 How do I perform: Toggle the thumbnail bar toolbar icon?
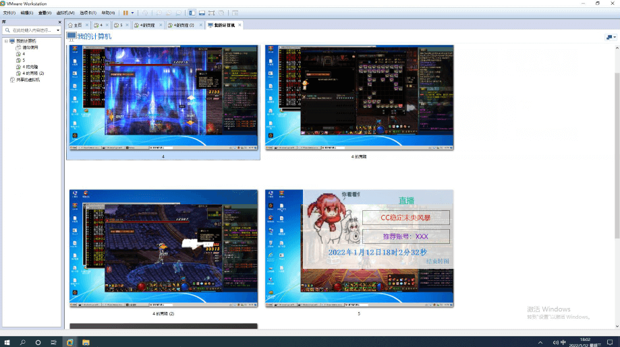(202, 13)
